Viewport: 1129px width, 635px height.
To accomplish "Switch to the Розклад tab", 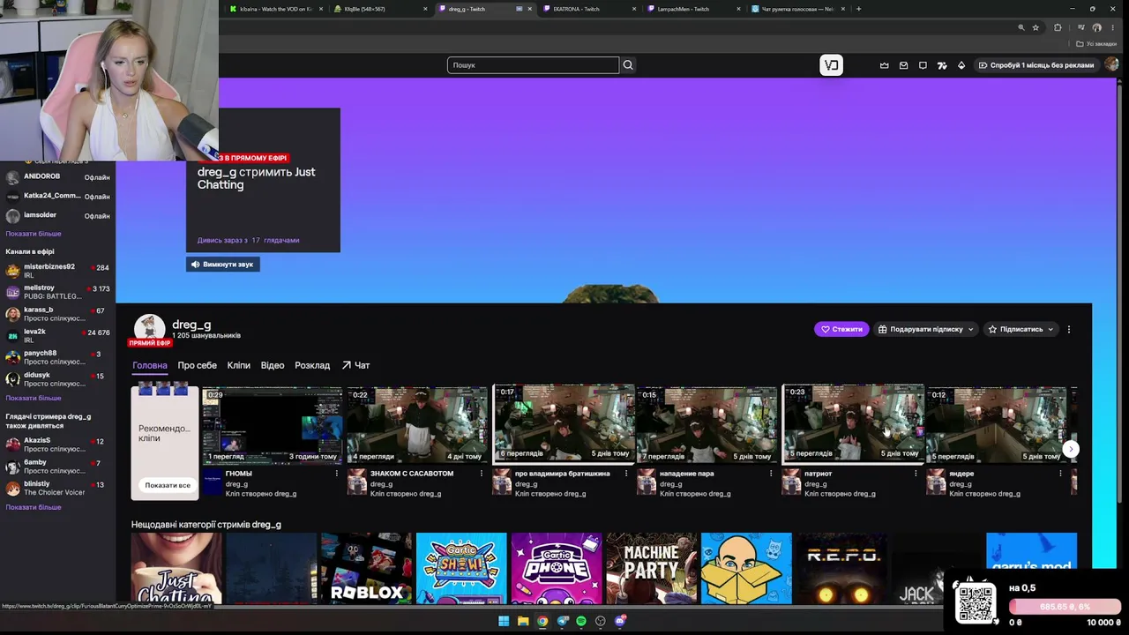I will click(312, 365).
